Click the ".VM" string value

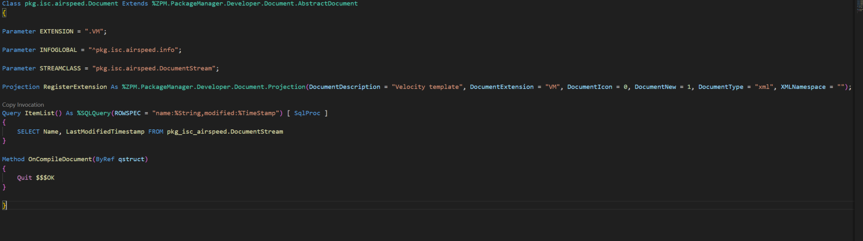coord(94,31)
